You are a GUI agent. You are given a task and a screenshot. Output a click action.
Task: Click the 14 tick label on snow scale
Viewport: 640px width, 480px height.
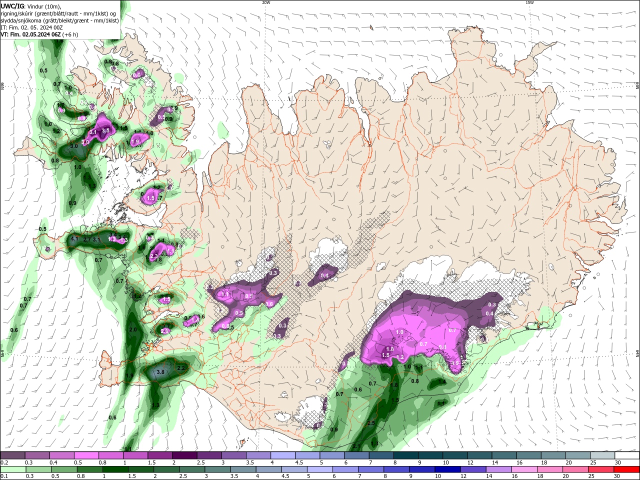point(494,462)
